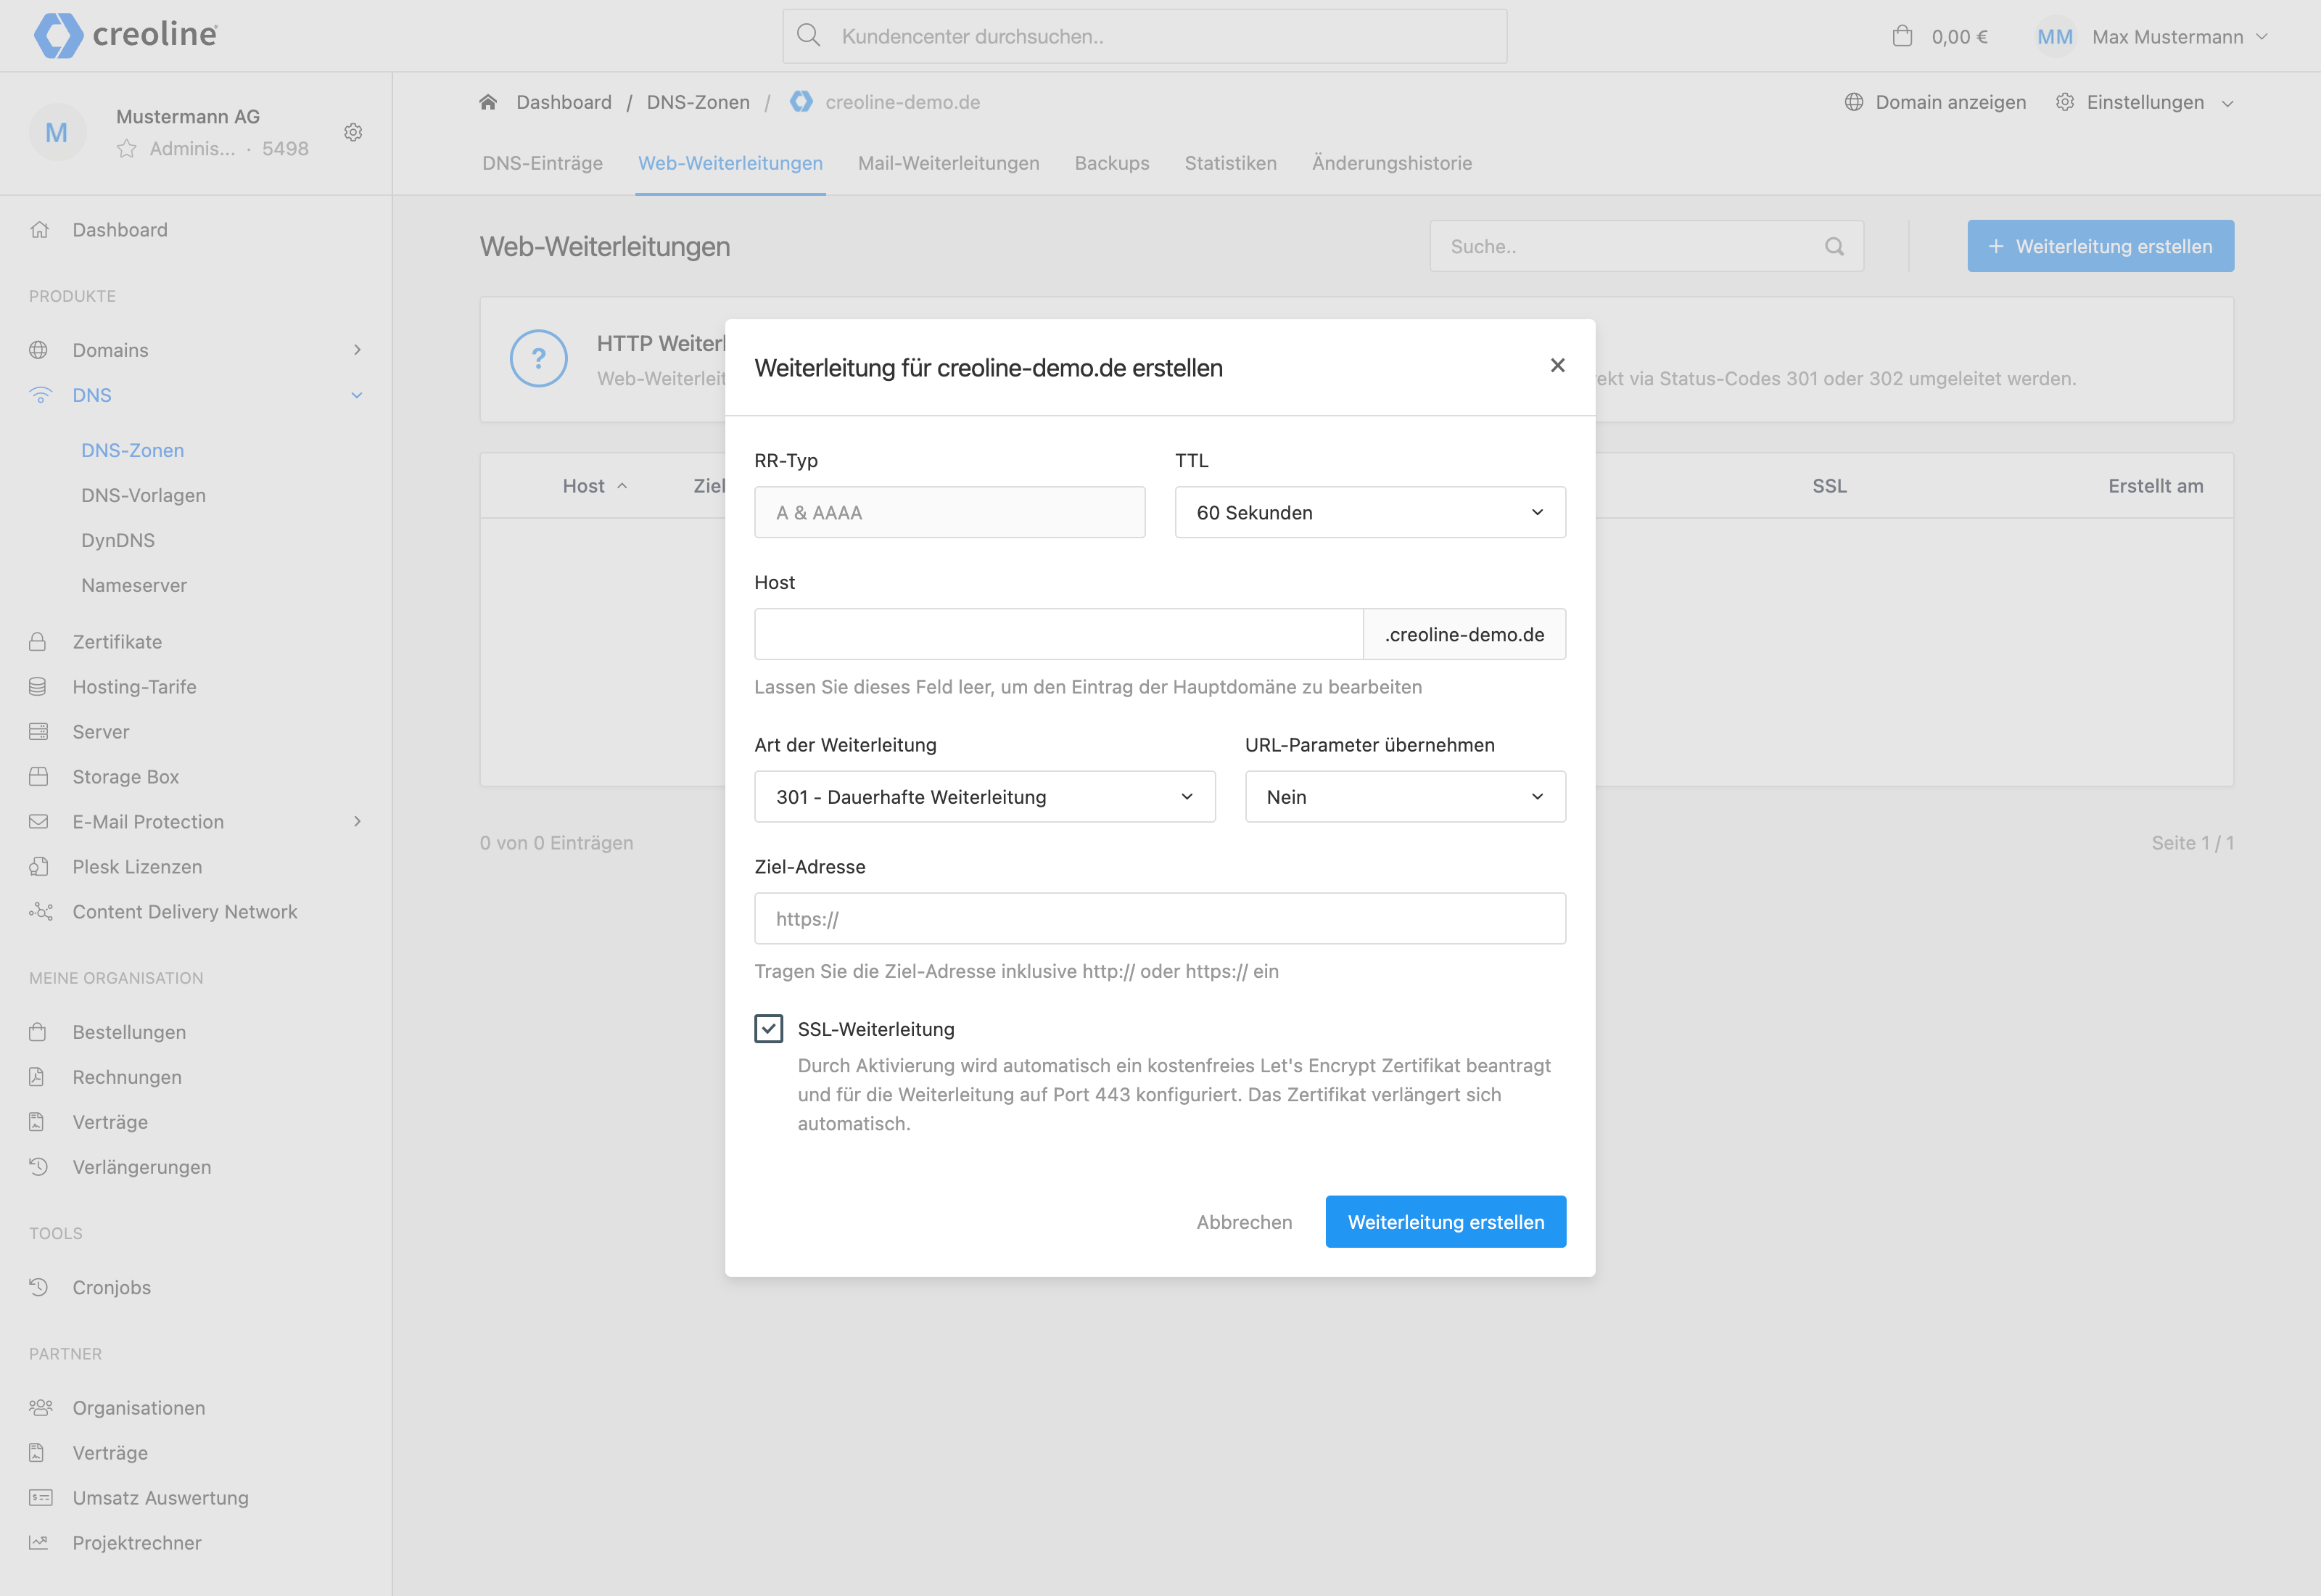
Task: Open Verlängerungen in the sidebar
Action: (142, 1167)
